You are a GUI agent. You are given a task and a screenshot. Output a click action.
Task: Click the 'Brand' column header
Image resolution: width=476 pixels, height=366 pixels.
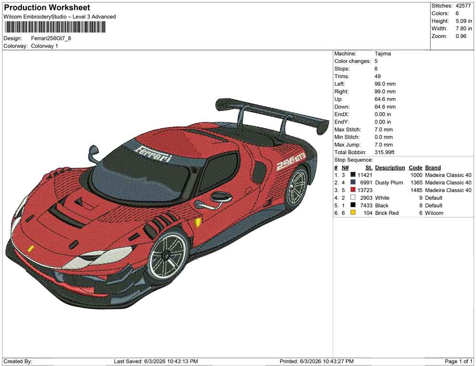pos(433,167)
